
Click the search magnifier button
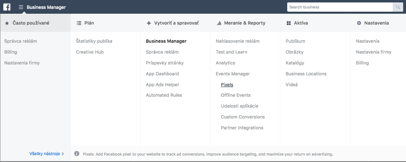(398, 7)
